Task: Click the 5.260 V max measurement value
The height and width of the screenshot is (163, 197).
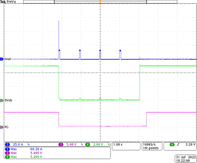Action: pos(36,157)
